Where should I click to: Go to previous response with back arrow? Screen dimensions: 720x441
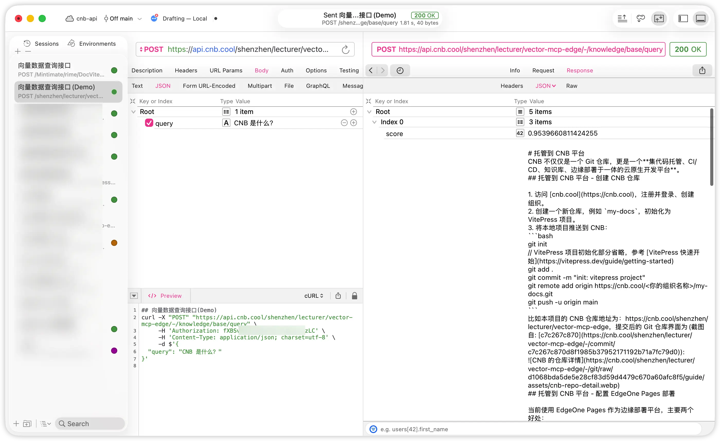point(371,70)
